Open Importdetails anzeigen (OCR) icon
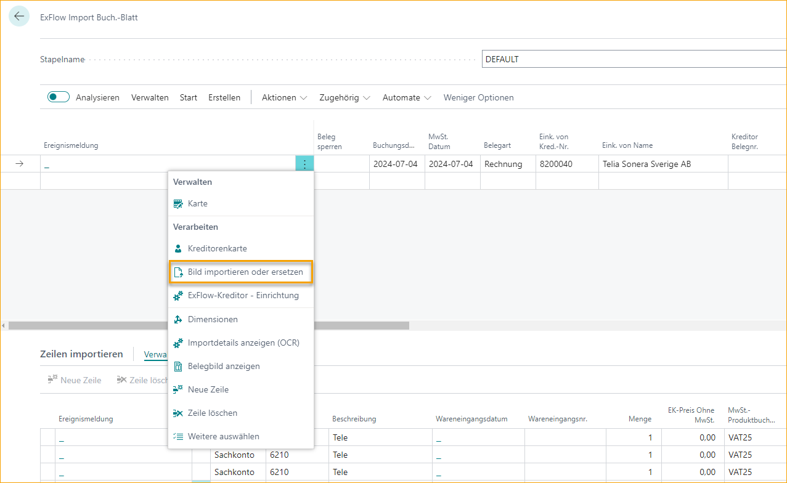This screenshot has height=483, width=787. [x=179, y=342]
